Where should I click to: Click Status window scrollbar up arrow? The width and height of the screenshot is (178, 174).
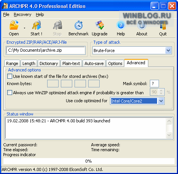click(x=169, y=121)
